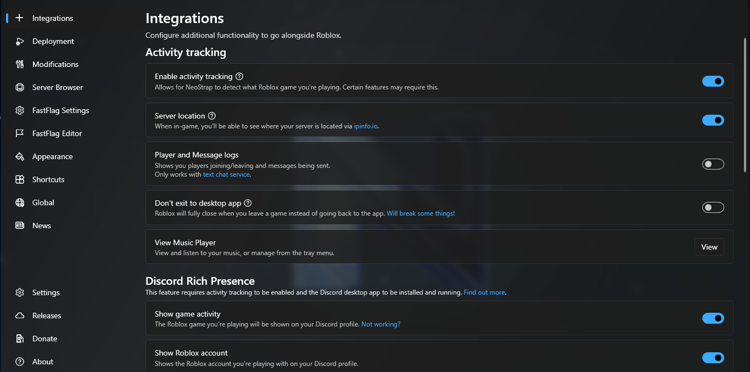Click the Server Browser icon
This screenshot has height=372, width=750.
coord(20,87)
